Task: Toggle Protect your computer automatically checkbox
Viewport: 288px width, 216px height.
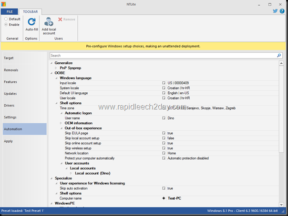Action: pos(164,158)
